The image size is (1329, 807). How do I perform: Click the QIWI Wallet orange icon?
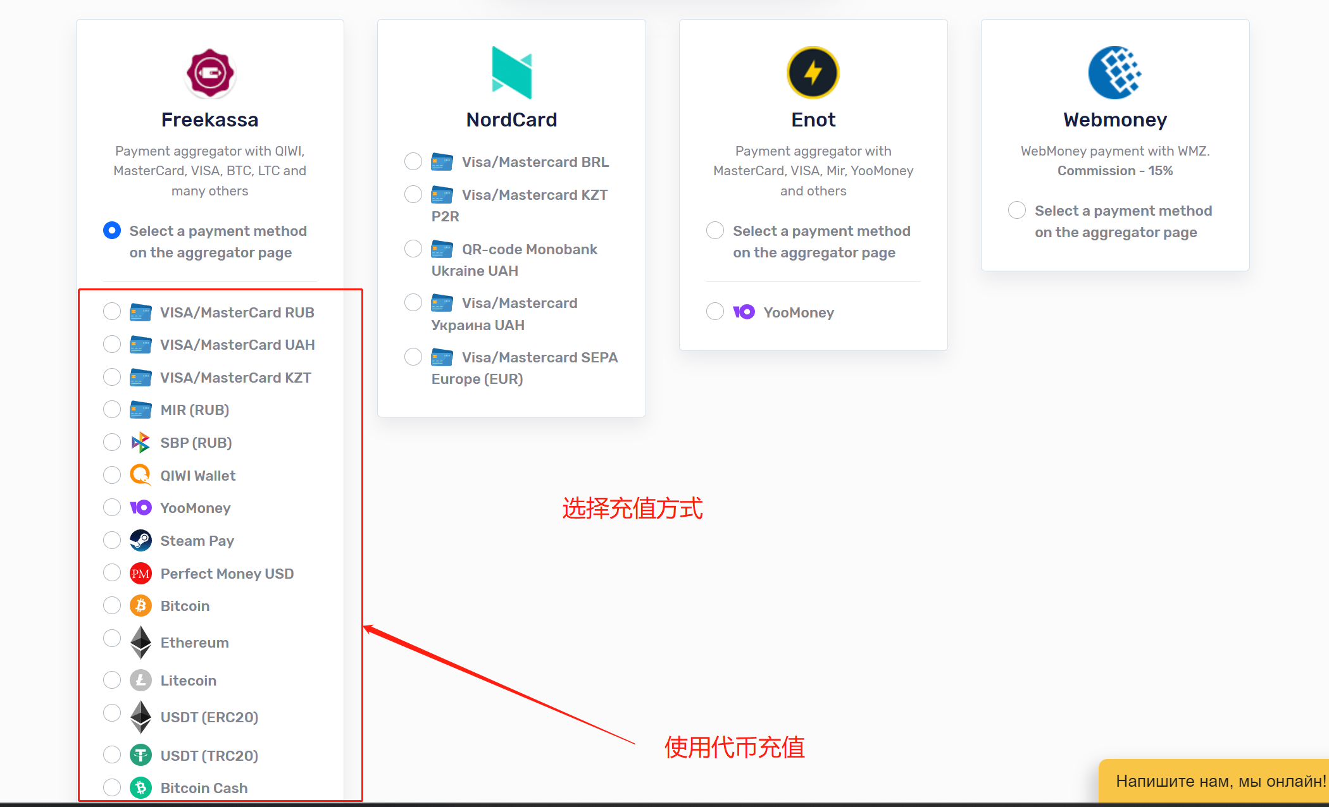(x=140, y=475)
